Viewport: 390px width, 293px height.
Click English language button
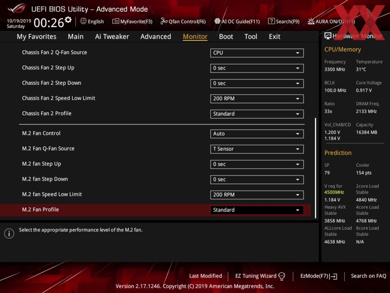point(96,22)
